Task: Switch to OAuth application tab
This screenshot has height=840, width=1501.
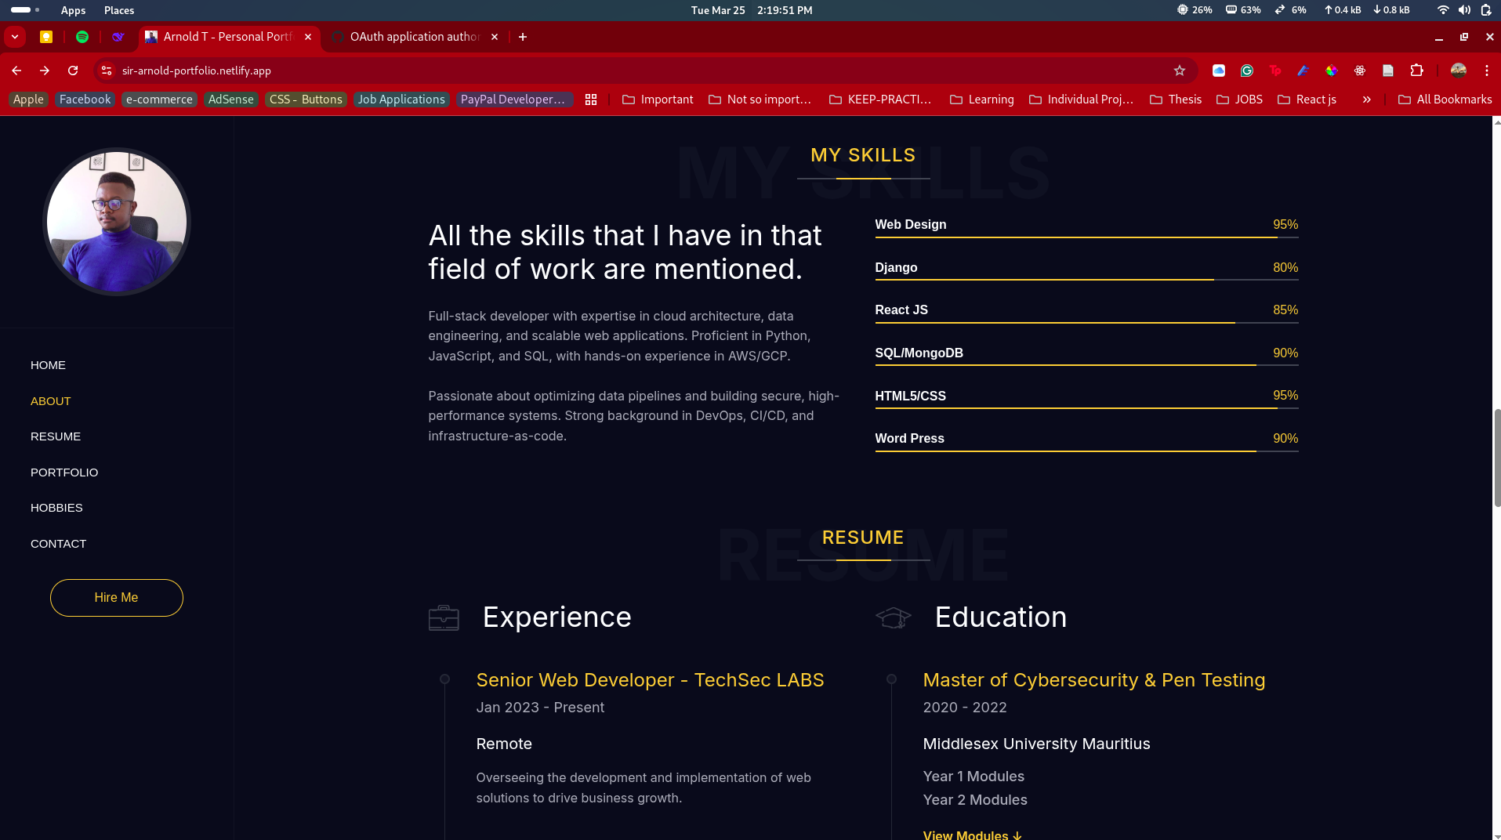Action: click(x=413, y=37)
